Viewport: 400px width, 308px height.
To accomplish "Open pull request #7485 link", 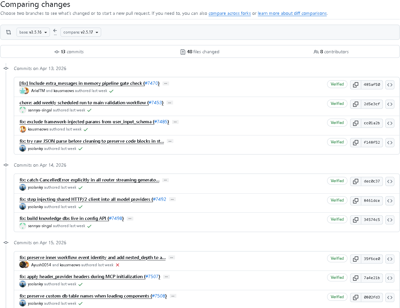I will click(x=161, y=122).
